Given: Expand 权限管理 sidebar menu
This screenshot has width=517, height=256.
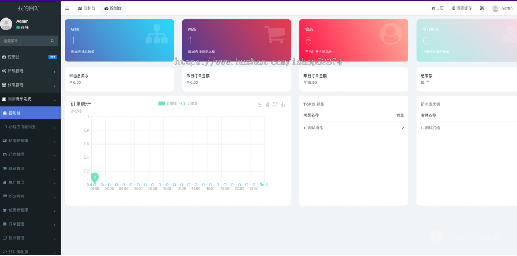Looking at the screenshot, I should (30, 85).
